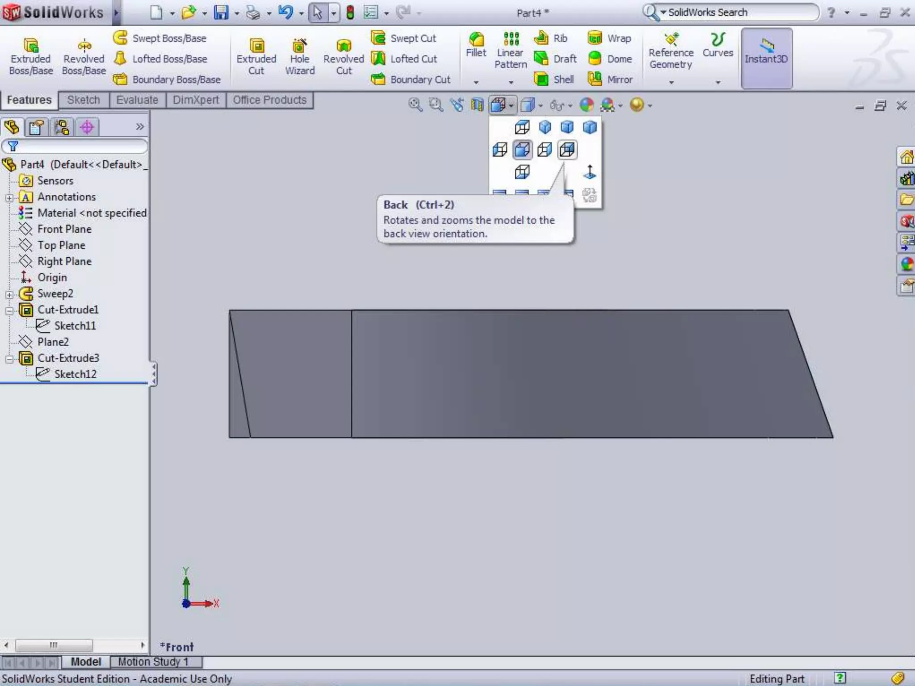This screenshot has height=686, width=915.
Task: Open the PropertyManager panel tab
Action: pyautogui.click(x=36, y=127)
